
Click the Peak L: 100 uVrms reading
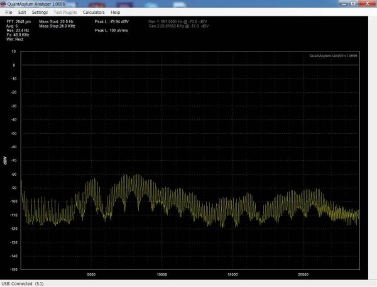pos(112,31)
